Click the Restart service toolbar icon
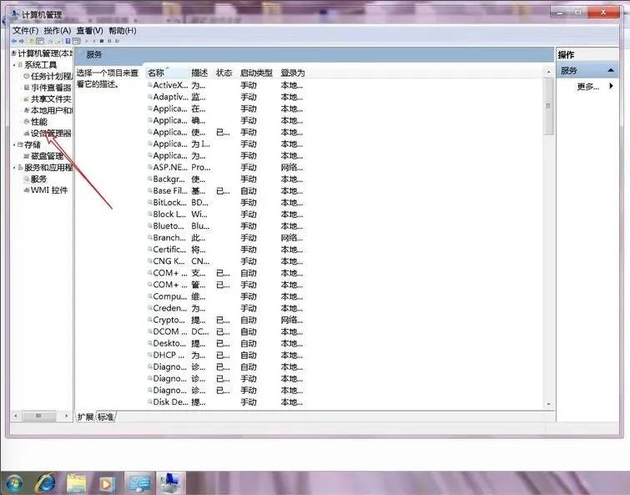 118,41
